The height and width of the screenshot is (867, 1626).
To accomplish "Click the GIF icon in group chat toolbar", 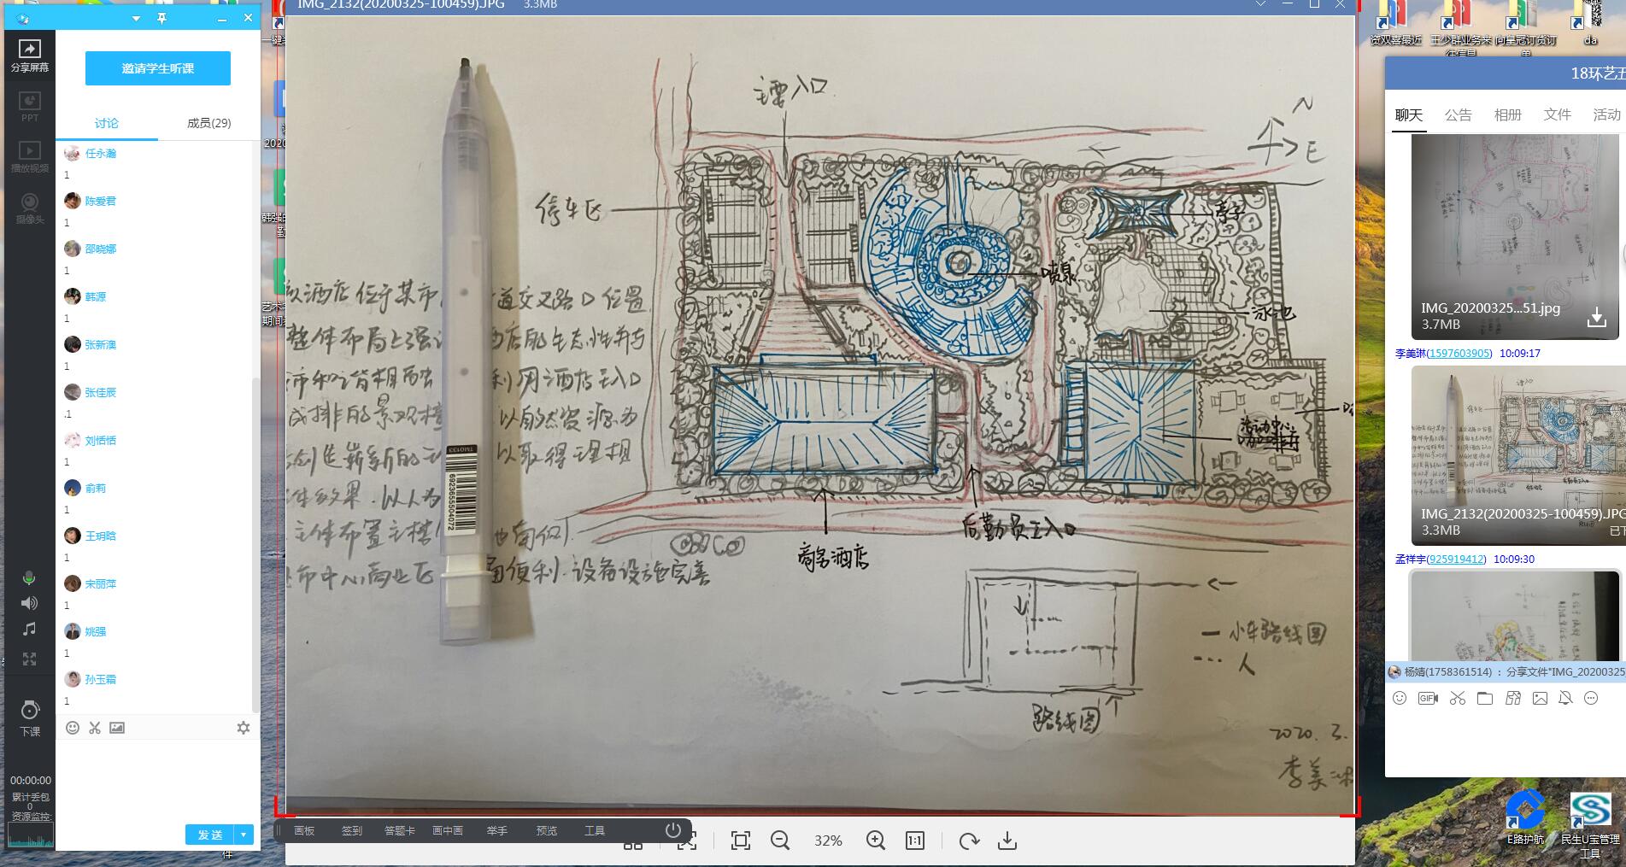I will pyautogui.click(x=1428, y=698).
